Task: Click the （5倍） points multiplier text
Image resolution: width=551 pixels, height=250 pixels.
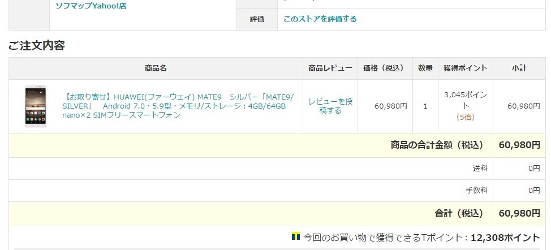Action: click(x=466, y=117)
